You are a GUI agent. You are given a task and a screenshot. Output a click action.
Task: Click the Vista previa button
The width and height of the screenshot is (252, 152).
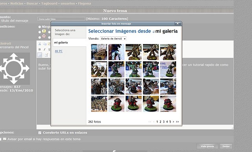click(x=207, y=146)
